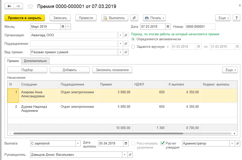Add document to favorites with star icon

tap(30, 6)
